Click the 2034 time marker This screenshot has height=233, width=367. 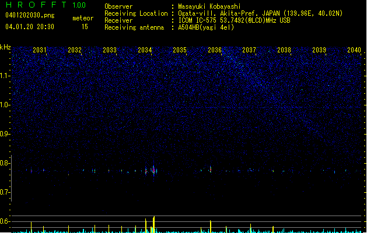point(145,50)
